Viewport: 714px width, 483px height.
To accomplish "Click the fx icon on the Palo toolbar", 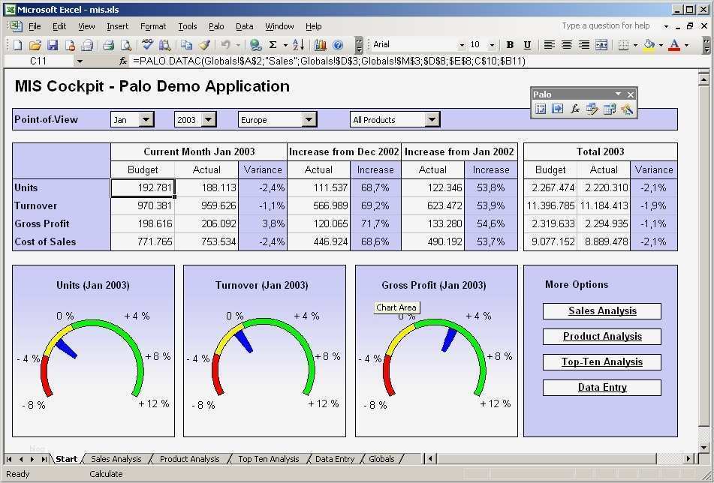I will [574, 109].
